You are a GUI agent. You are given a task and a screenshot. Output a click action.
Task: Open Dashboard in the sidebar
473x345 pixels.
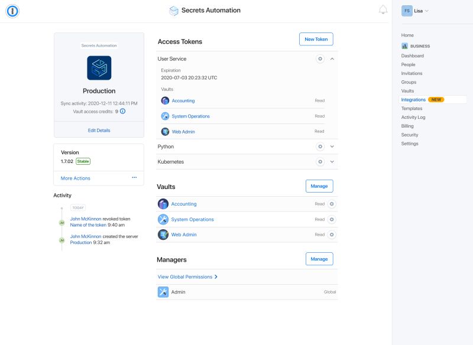412,56
